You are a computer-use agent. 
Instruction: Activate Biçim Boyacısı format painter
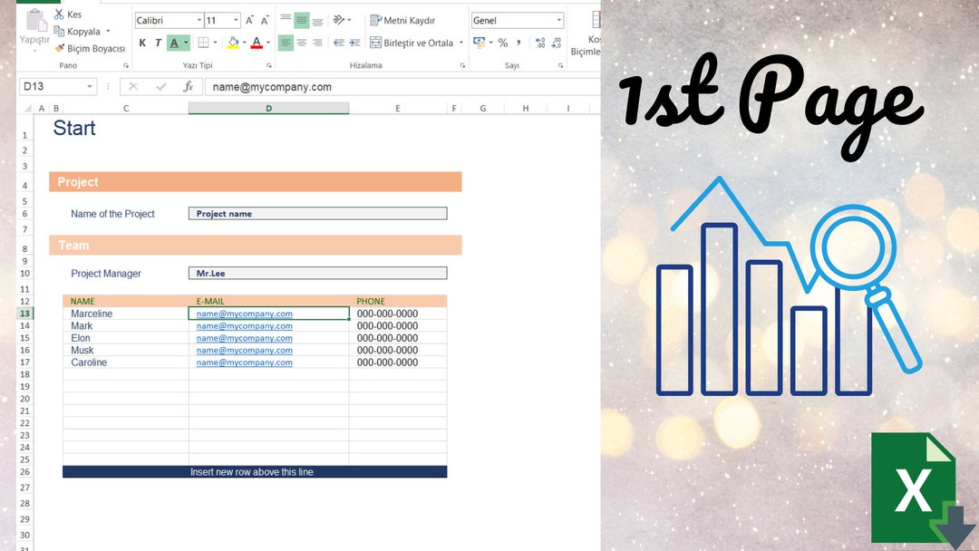[59, 48]
